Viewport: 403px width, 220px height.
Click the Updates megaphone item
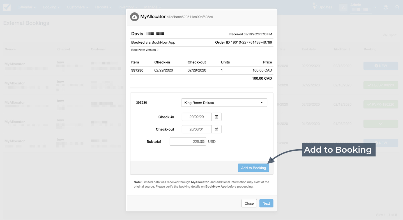tap(323, 7)
